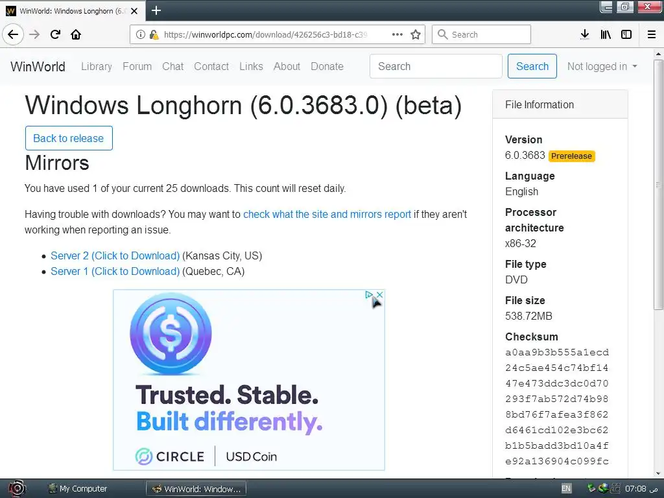Viewport: 664px width, 498px height.
Task: Click the 6.0.3683 version number
Action: (525, 156)
